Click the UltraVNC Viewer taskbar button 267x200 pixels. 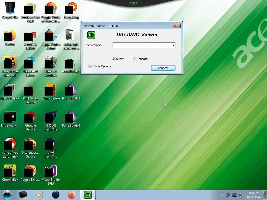point(88,195)
